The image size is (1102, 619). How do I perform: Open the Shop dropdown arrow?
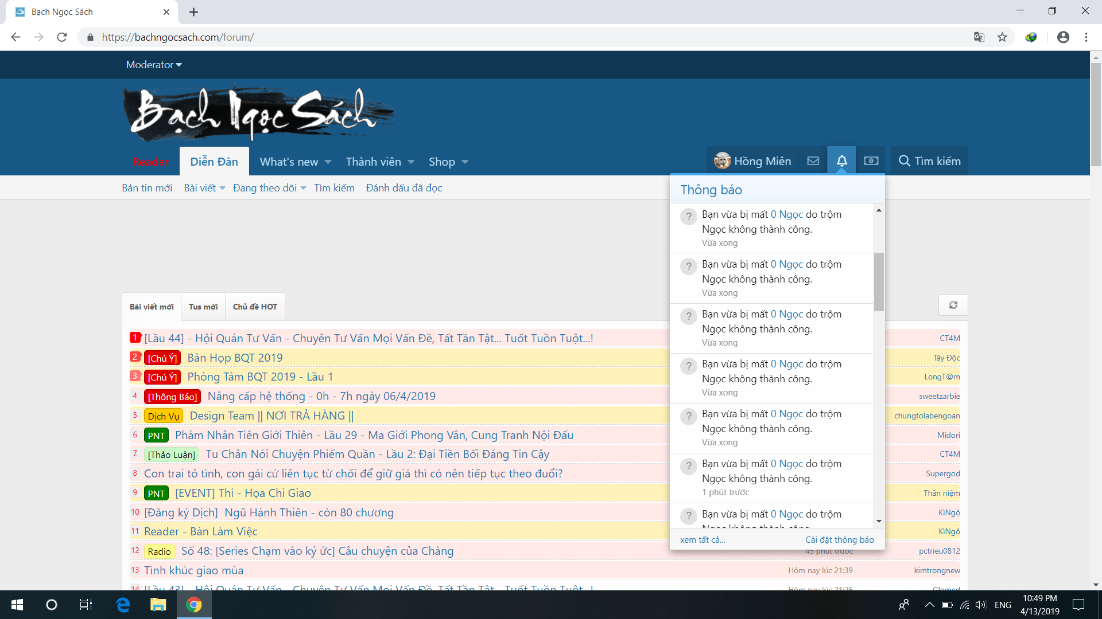coord(465,162)
